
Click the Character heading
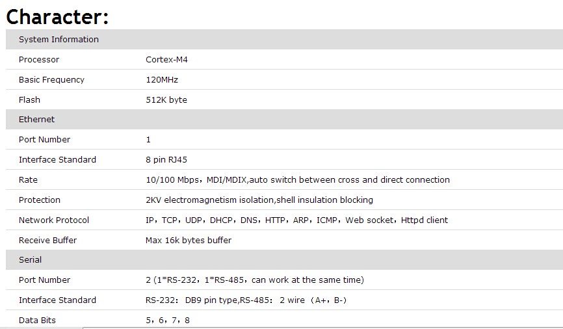point(57,16)
